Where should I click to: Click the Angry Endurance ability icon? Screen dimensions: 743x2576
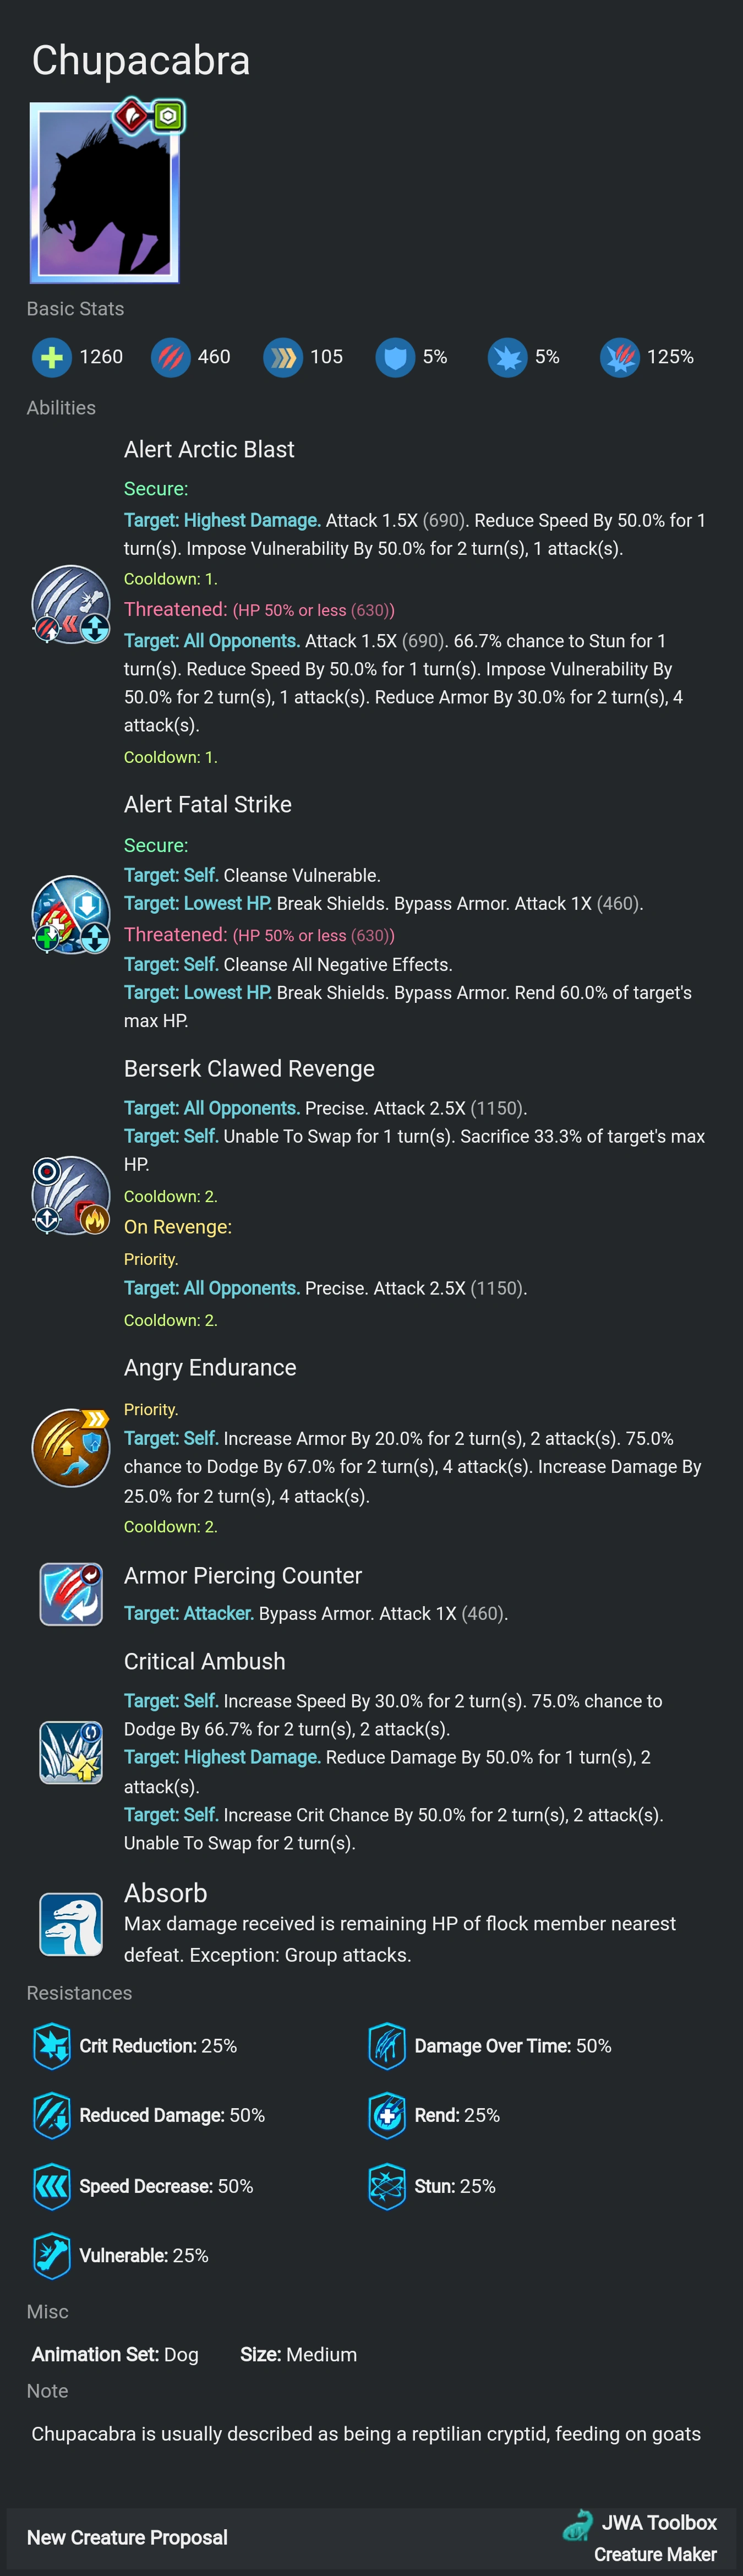(70, 1447)
